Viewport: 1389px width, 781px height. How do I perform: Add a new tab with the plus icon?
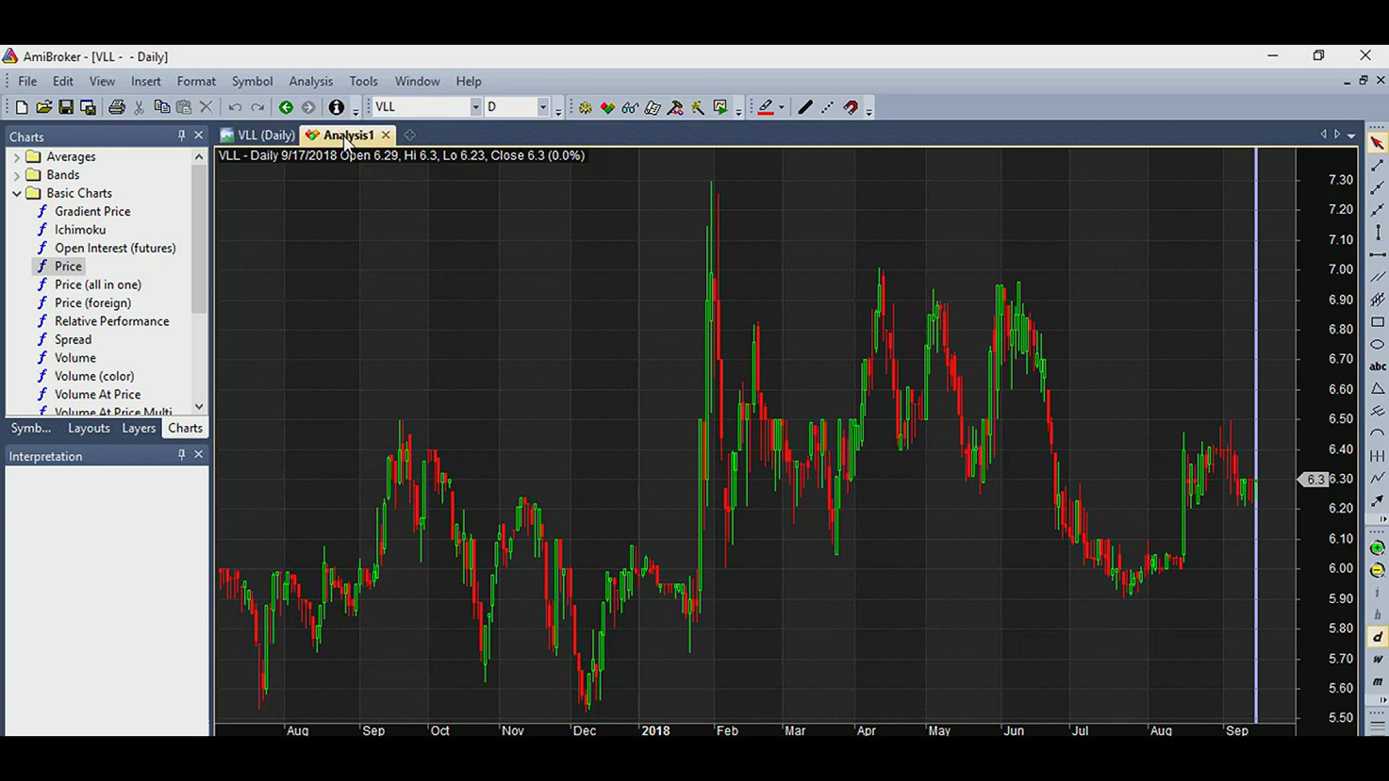[410, 135]
